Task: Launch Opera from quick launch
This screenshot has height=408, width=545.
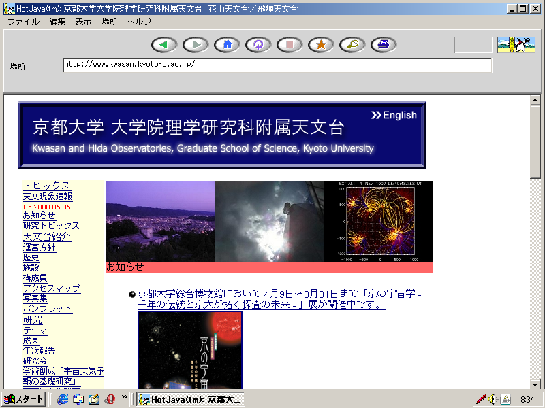Action: point(110,399)
